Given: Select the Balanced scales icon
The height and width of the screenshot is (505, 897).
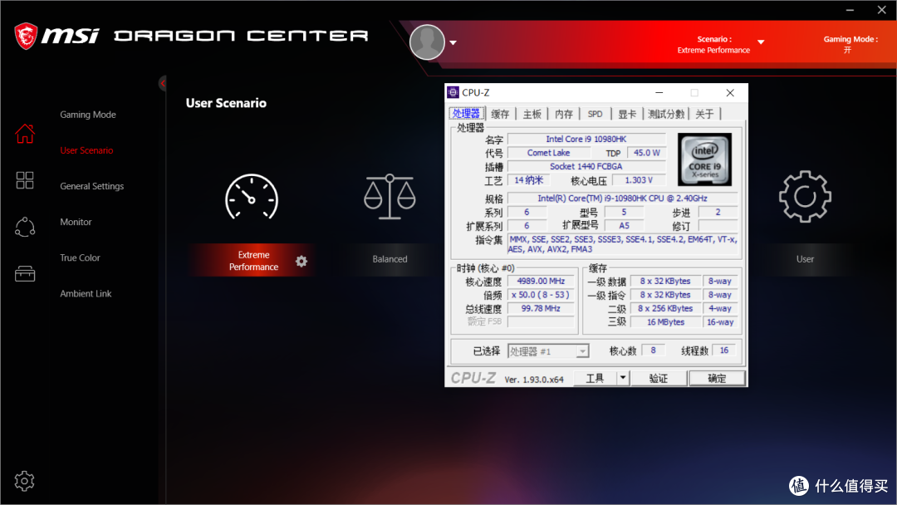Looking at the screenshot, I should point(390,197).
